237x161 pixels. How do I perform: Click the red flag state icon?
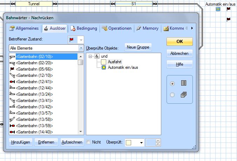pyautogui.click(x=72, y=40)
